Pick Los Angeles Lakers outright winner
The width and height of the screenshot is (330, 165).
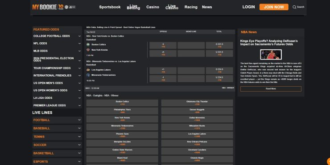pyautogui.click(x=197, y=135)
